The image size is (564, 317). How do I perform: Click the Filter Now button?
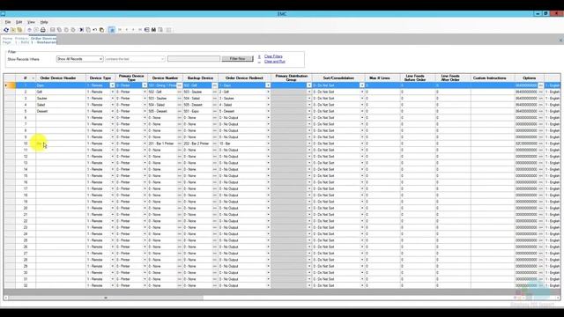237,59
